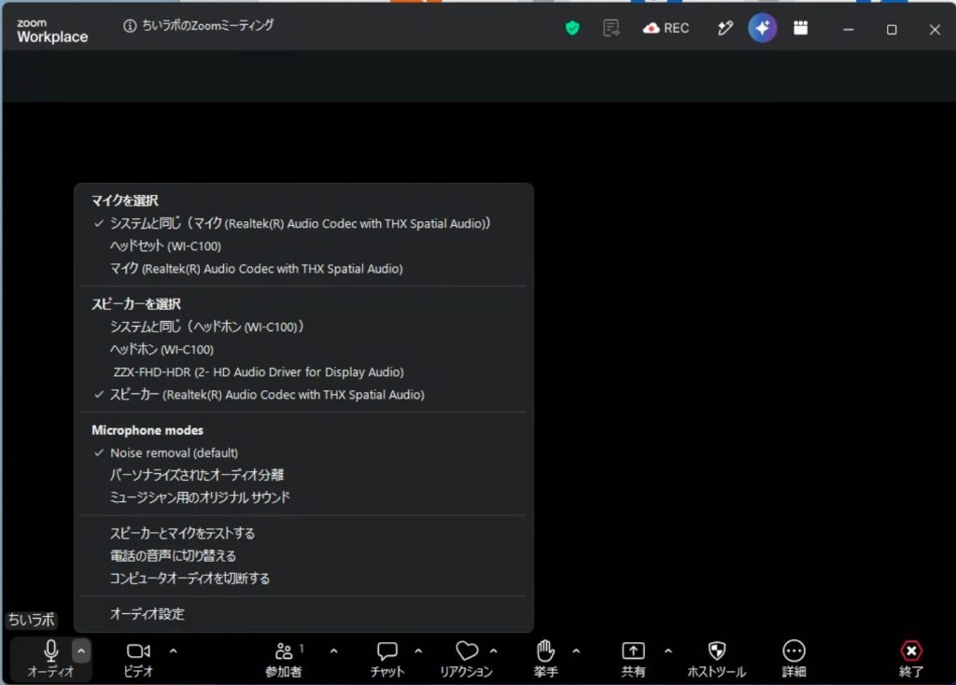Click the Zoom Workplace logo
Image resolution: width=956 pixels, height=685 pixels.
52,31
